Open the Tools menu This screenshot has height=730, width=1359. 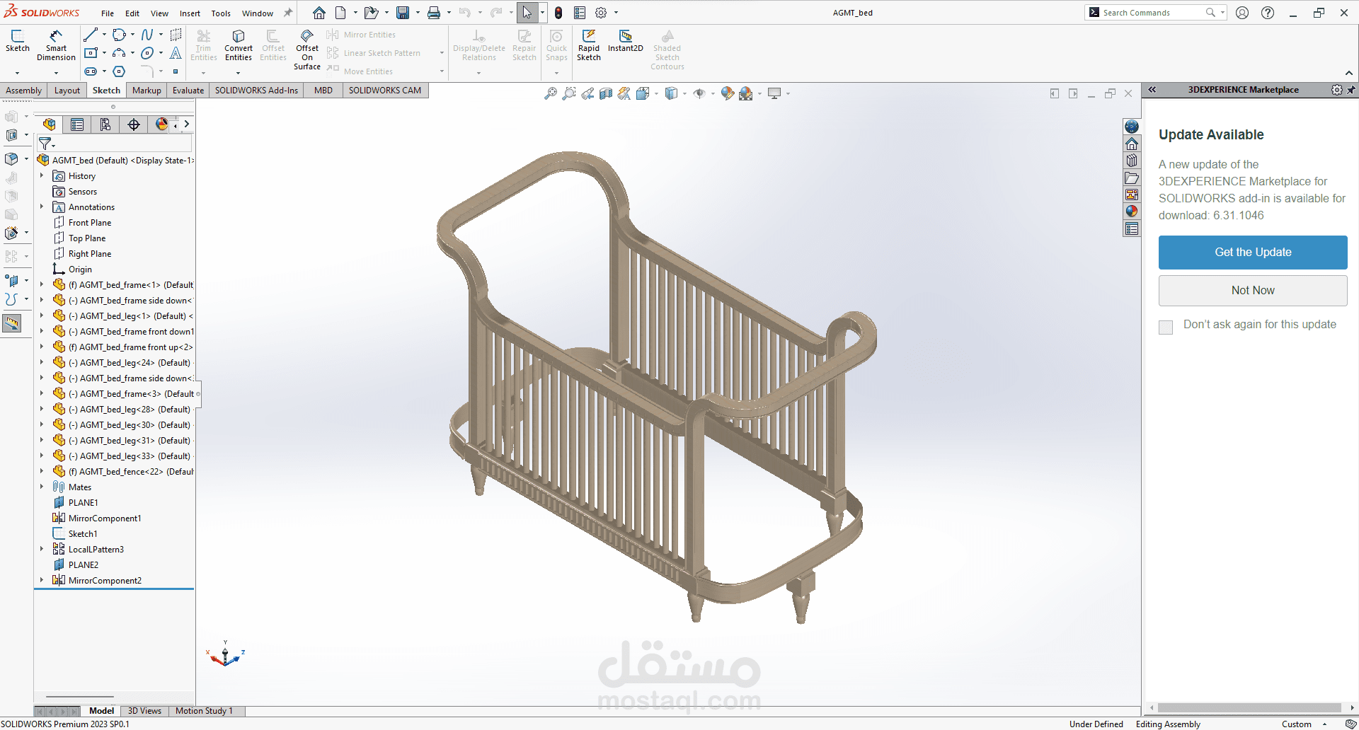221,13
